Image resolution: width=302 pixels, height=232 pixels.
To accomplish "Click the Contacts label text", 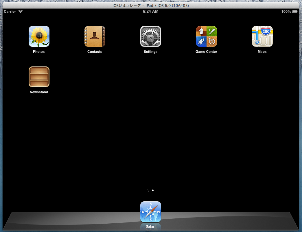I will tap(95, 51).
